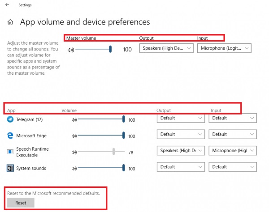
Task: Click the System sounds app icon
Action: coord(10,168)
